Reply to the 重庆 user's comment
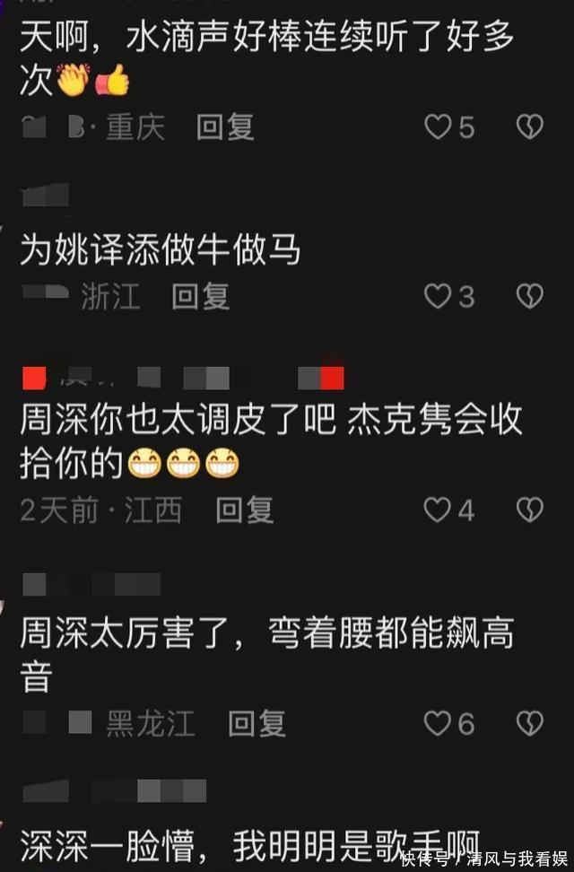Screen dimensions: 574x872 point(225,126)
